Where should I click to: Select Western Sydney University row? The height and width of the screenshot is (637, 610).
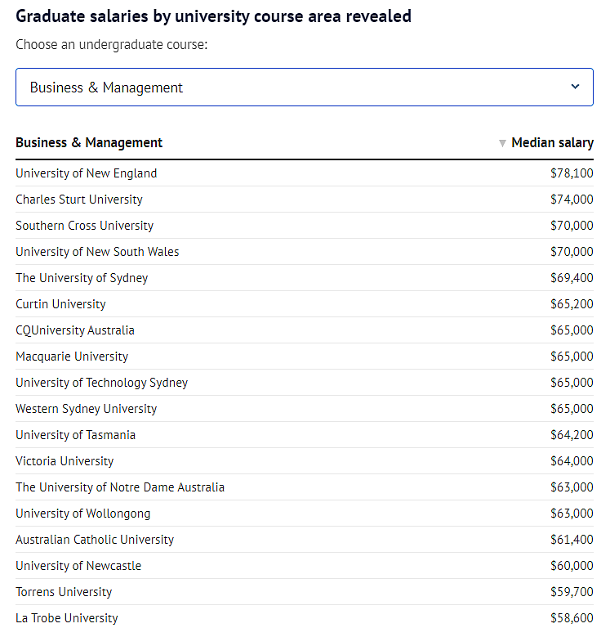pos(305,409)
